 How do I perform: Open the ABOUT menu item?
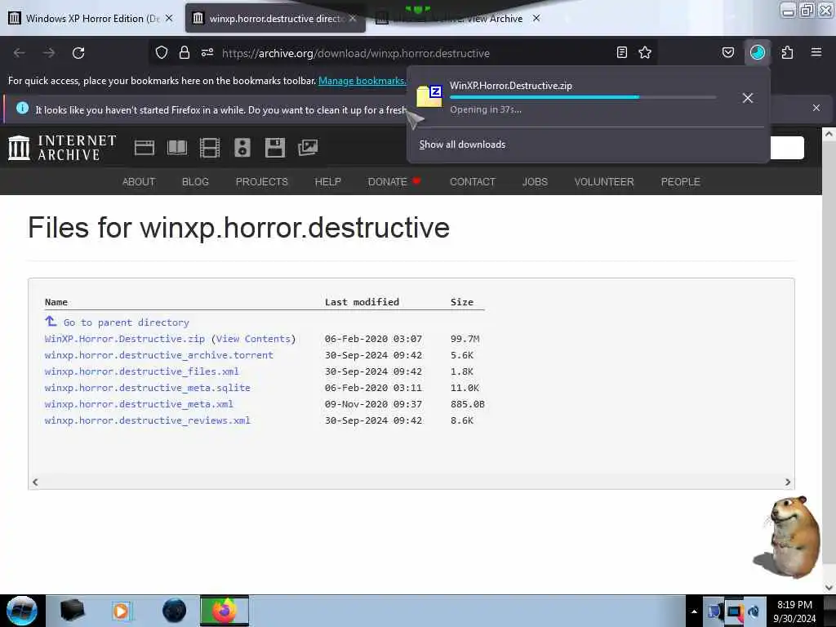(139, 182)
